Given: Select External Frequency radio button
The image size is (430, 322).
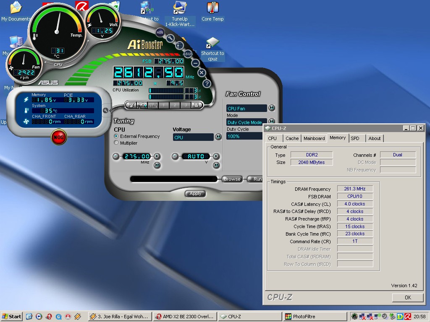Looking at the screenshot, I should pos(116,136).
